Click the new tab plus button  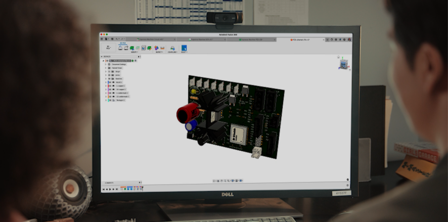pos(328,40)
